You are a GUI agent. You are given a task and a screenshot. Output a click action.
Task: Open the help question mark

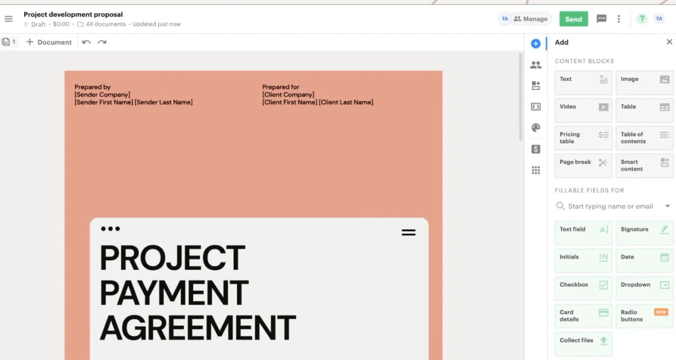tap(642, 19)
